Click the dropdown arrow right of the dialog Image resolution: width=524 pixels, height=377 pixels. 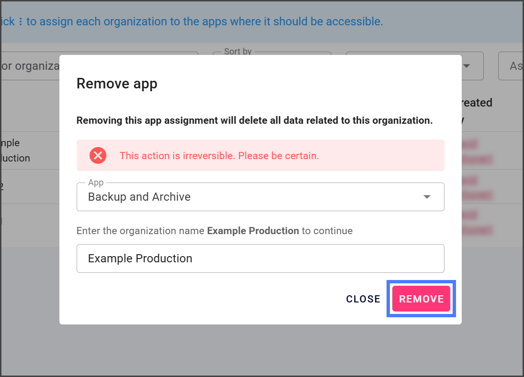pyautogui.click(x=466, y=66)
